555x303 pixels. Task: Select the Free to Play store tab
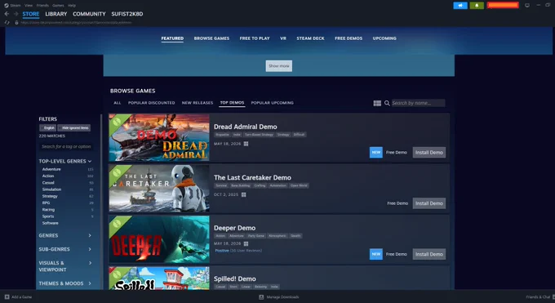click(255, 38)
